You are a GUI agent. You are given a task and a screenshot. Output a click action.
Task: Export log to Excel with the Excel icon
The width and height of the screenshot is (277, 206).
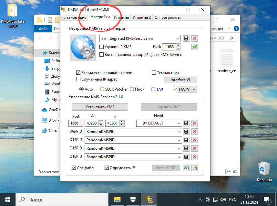point(186,168)
